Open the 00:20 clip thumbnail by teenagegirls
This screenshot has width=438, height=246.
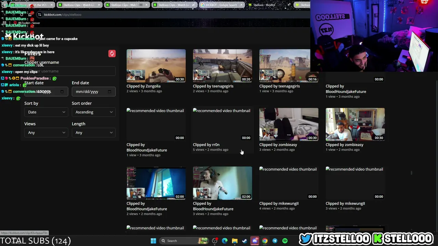tap(222, 66)
